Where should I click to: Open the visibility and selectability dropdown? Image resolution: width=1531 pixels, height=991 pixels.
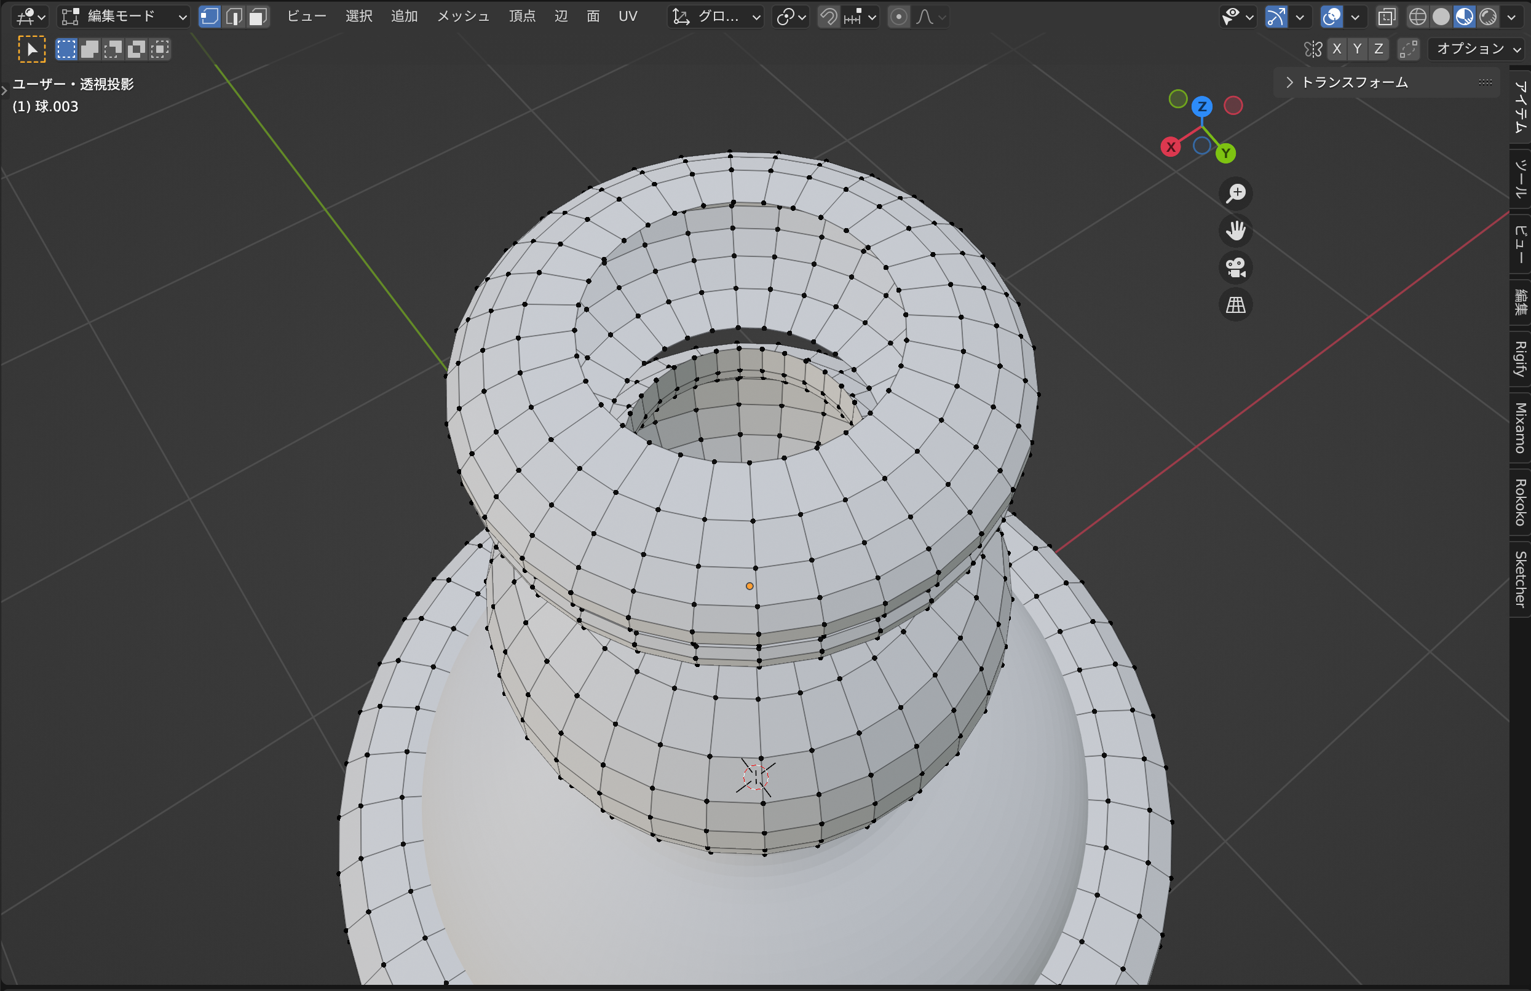(1237, 17)
